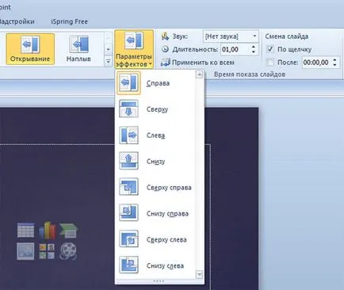Increase the Длительность value with spinner
This screenshot has width=344, height=290.
point(254,47)
